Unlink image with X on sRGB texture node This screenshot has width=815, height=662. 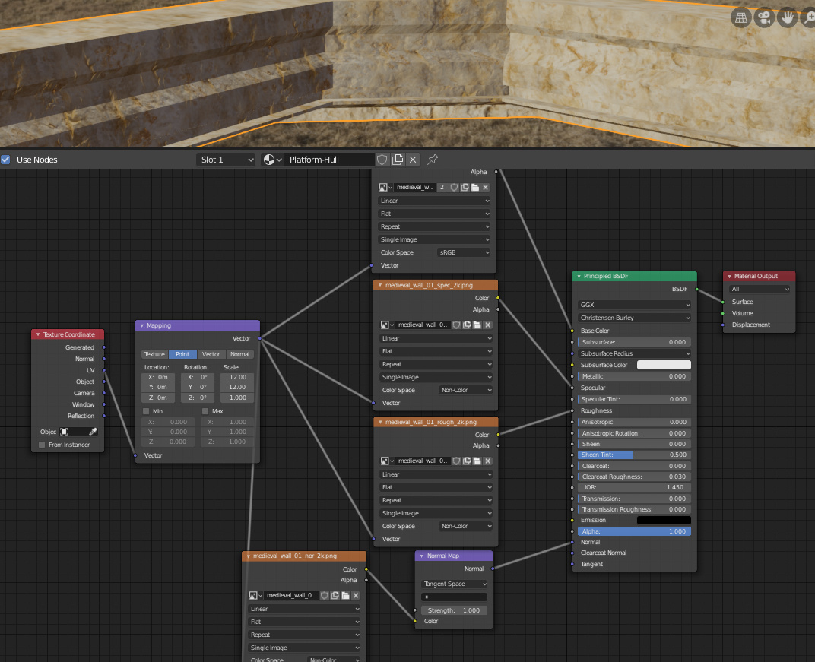point(486,187)
